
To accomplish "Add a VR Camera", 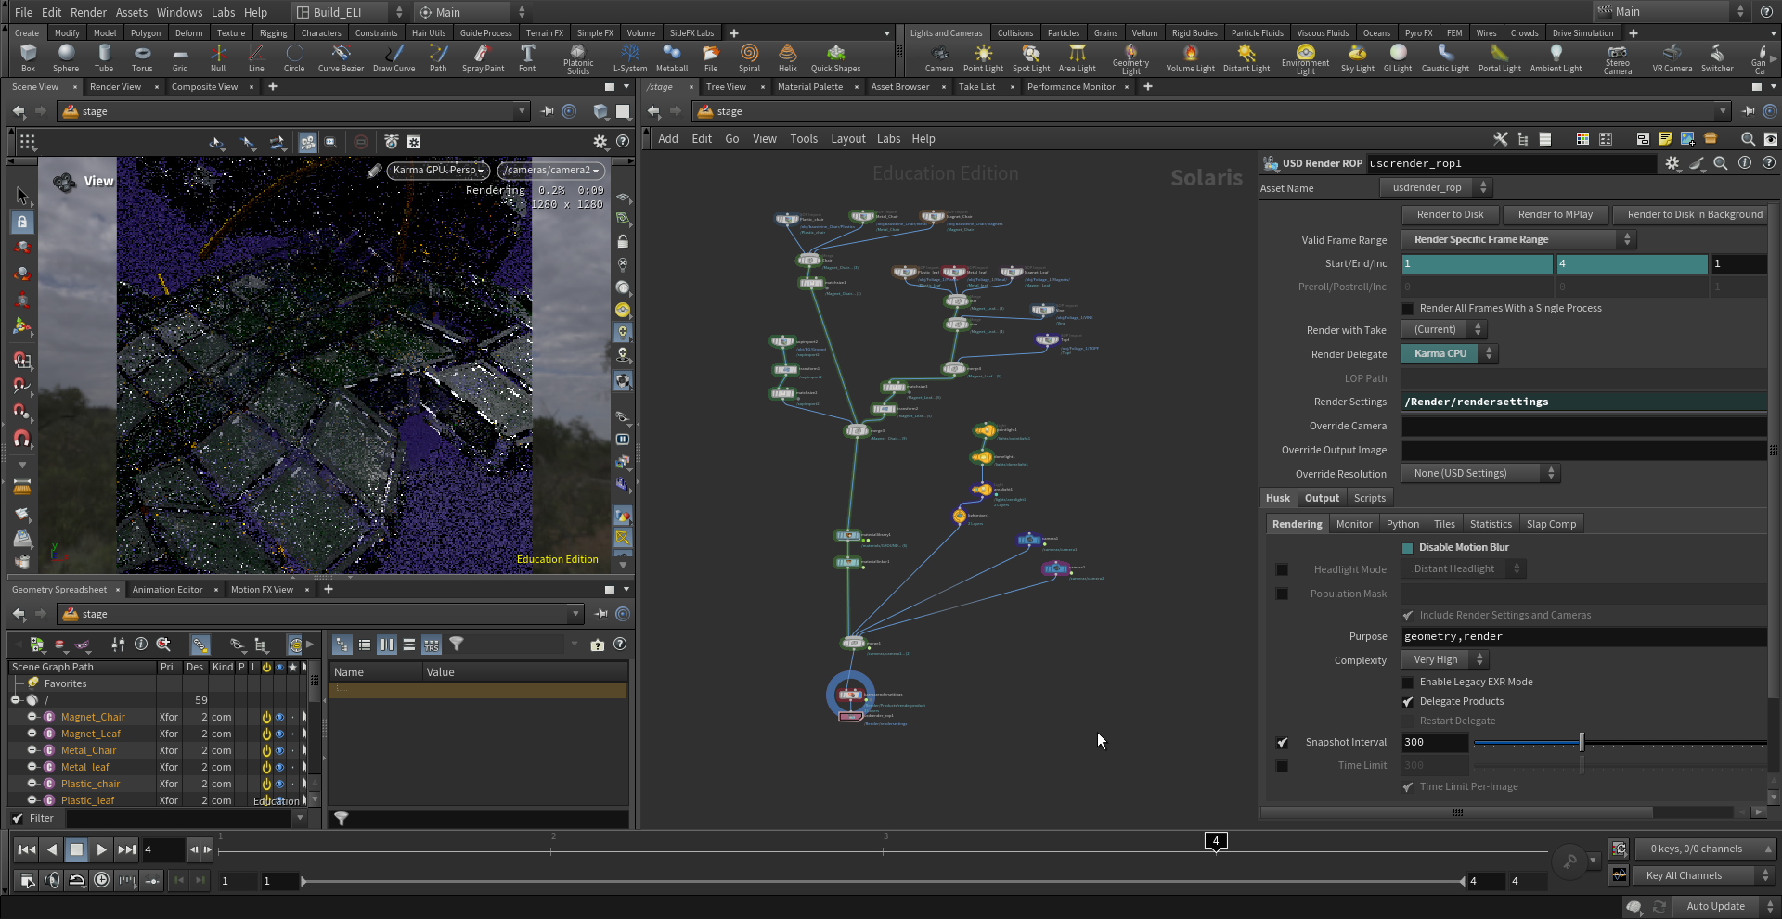I will [x=1672, y=57].
